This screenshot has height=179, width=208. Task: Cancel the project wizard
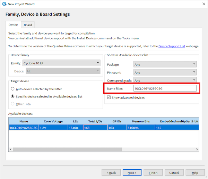(174, 172)
